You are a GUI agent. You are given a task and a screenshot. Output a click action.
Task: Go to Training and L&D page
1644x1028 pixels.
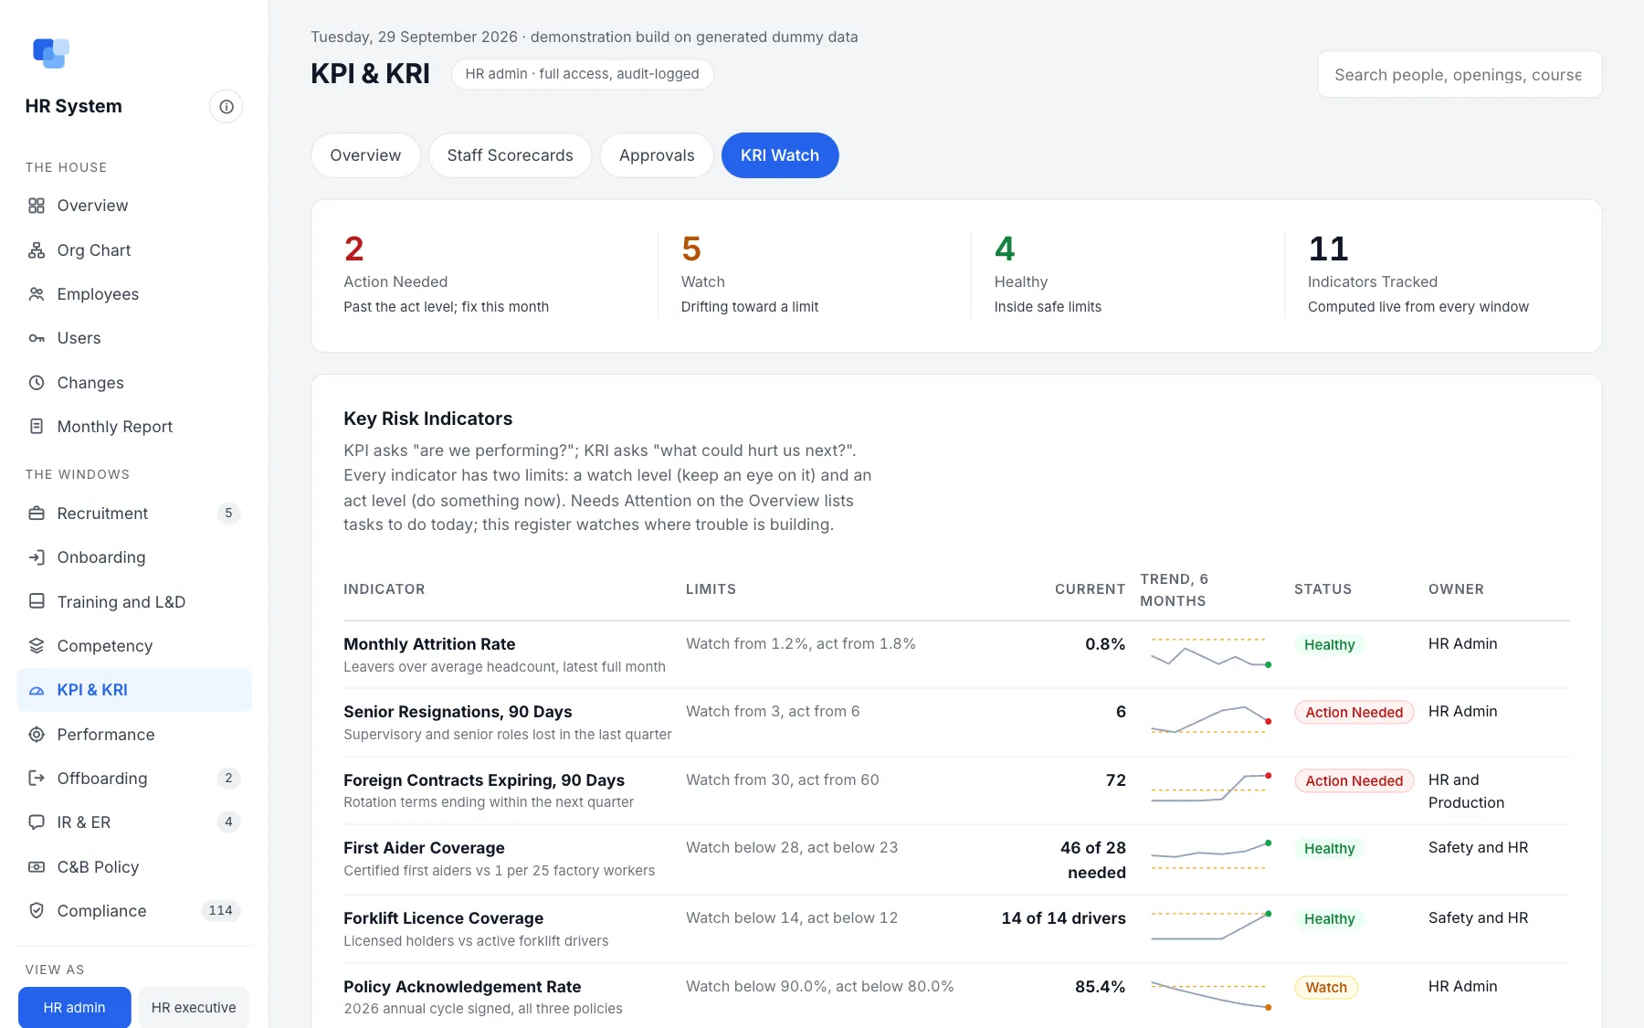click(134, 602)
